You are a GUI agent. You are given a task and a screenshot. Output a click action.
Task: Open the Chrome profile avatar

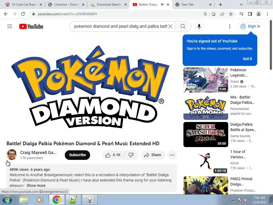pos(259,14)
